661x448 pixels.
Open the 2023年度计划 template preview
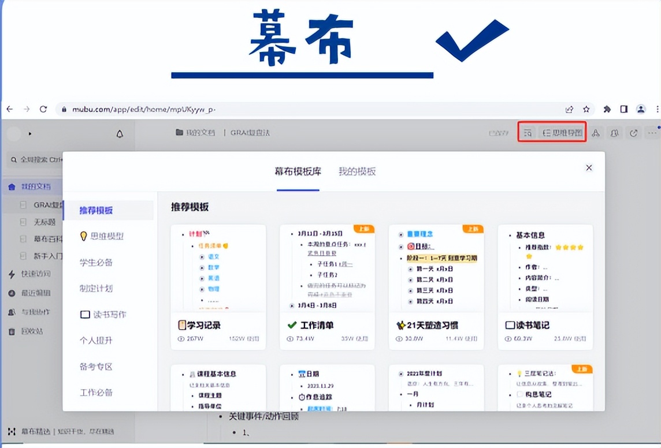tap(436, 388)
